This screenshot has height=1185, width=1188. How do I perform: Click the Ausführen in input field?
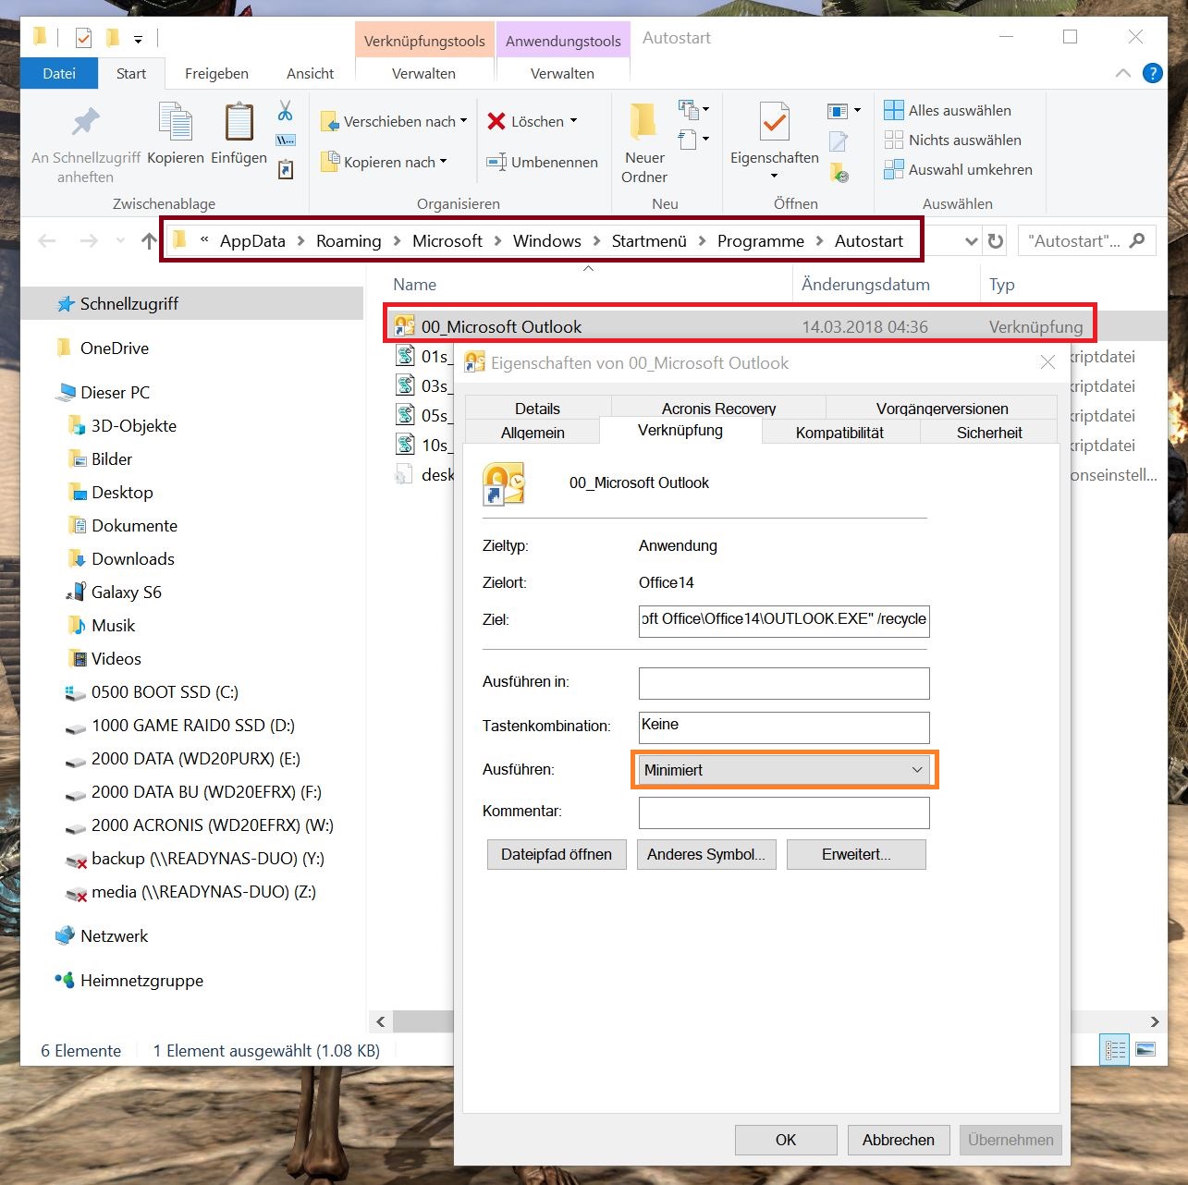[784, 683]
